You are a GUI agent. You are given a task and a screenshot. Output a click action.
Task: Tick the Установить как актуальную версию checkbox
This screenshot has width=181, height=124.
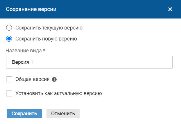coord(9,93)
